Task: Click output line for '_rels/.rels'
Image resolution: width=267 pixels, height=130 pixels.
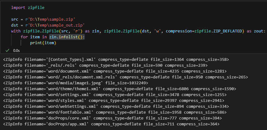Action: 105,65
